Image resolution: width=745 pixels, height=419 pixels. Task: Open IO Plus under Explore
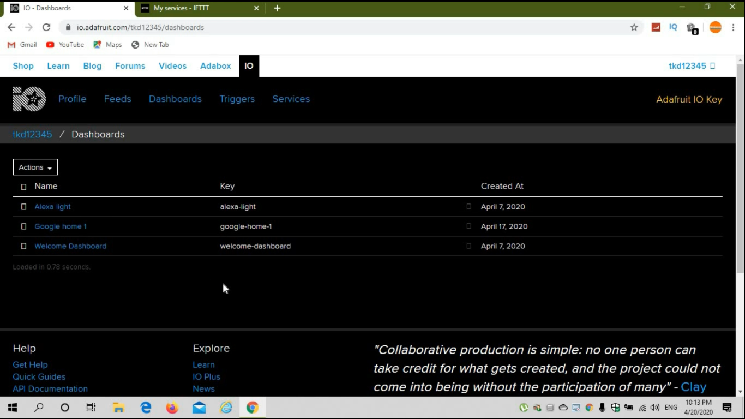tap(207, 376)
